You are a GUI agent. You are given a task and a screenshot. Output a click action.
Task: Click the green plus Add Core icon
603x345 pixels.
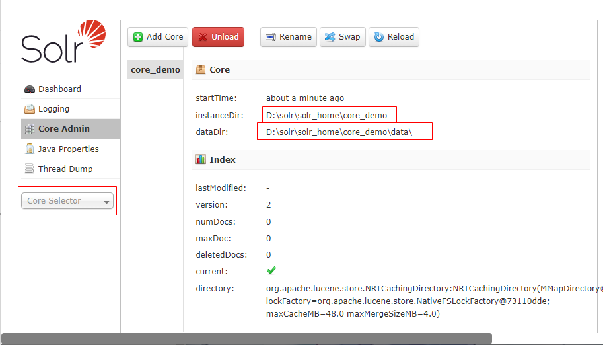[x=137, y=37]
